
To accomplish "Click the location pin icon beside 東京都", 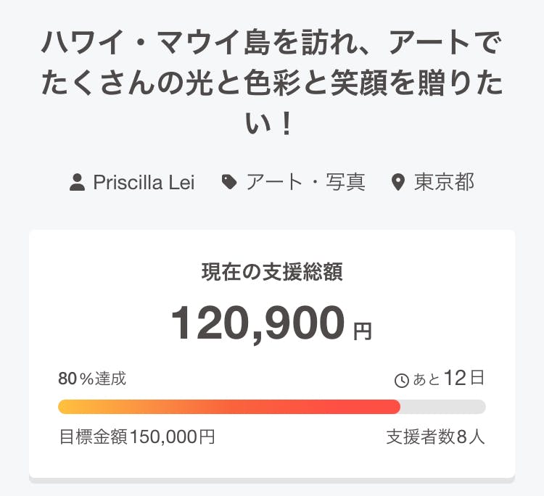I will pyautogui.click(x=397, y=182).
